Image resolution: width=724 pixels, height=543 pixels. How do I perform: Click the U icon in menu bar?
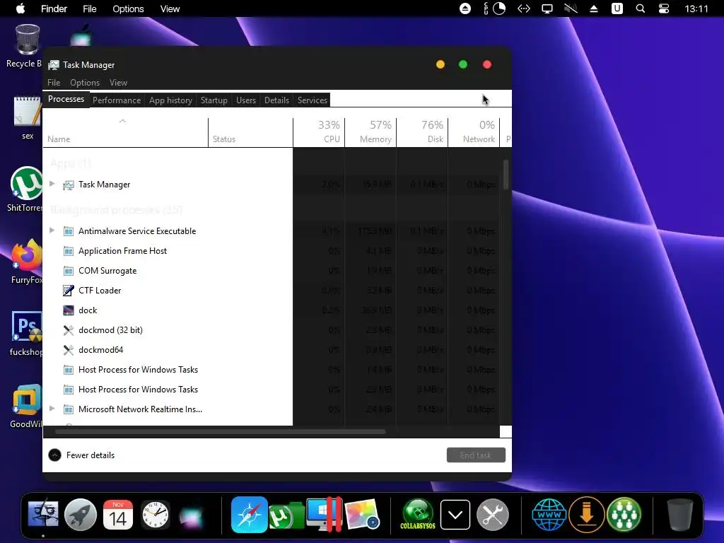(x=617, y=8)
